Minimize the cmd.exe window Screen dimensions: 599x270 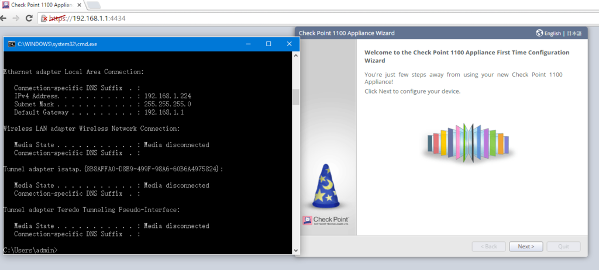tap(248, 44)
